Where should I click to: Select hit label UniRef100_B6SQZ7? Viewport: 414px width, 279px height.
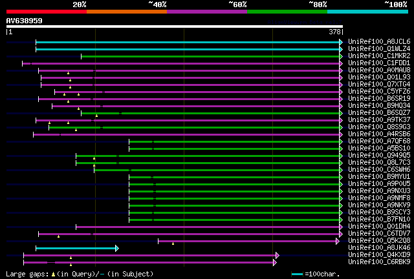click(x=379, y=112)
